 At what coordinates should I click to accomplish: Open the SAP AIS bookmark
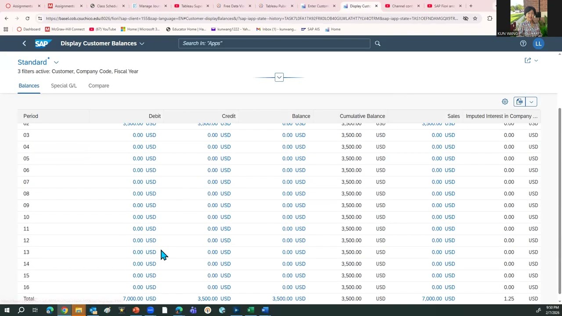point(310,29)
